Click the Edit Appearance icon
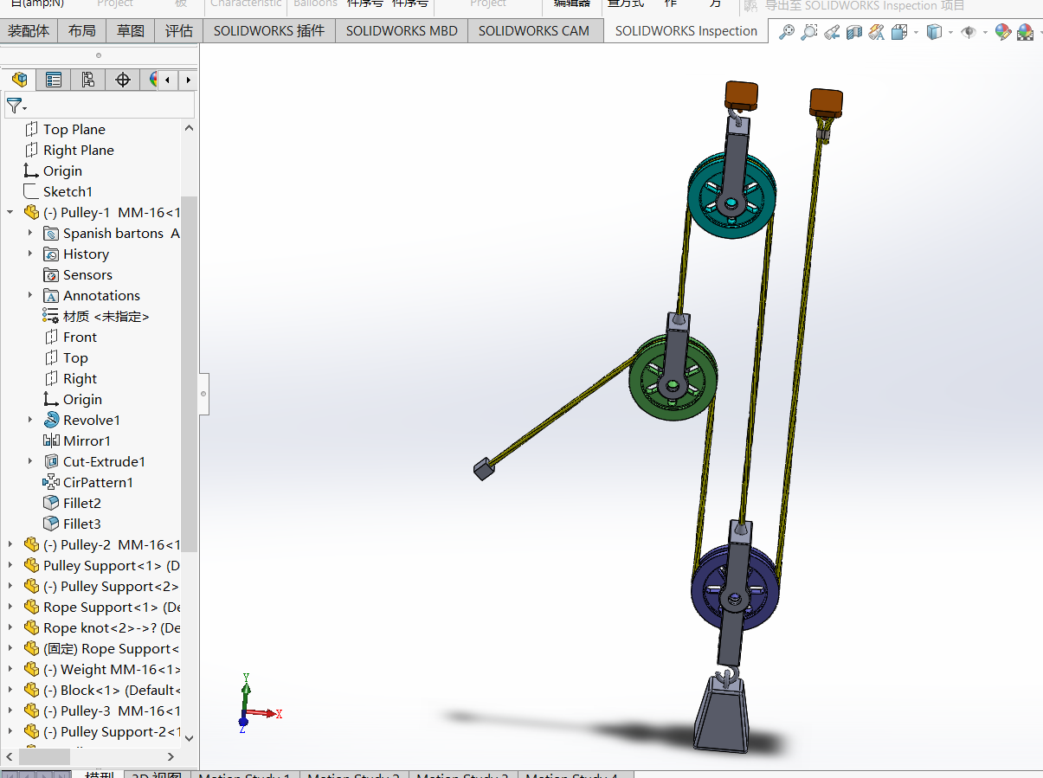Screen dimensions: 1043x778 pos(1003,32)
